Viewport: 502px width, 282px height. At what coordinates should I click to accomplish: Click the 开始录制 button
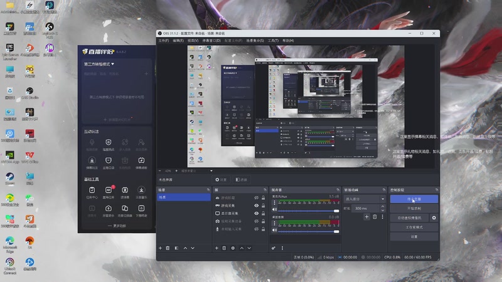[x=414, y=209]
